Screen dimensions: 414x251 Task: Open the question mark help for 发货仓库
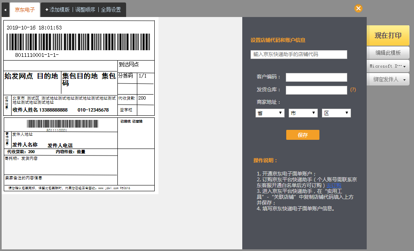[x=353, y=90]
